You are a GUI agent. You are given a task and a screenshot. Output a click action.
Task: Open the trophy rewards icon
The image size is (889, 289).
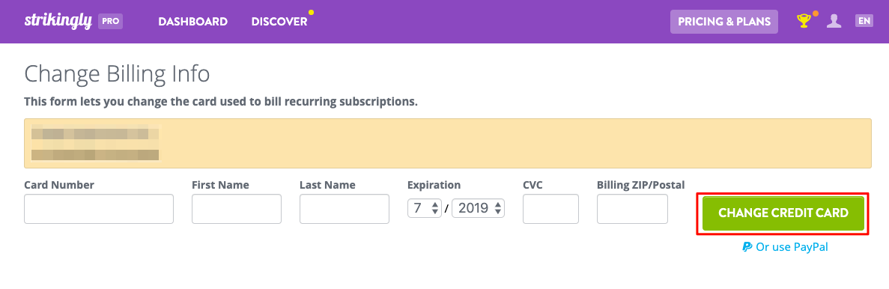tap(804, 22)
